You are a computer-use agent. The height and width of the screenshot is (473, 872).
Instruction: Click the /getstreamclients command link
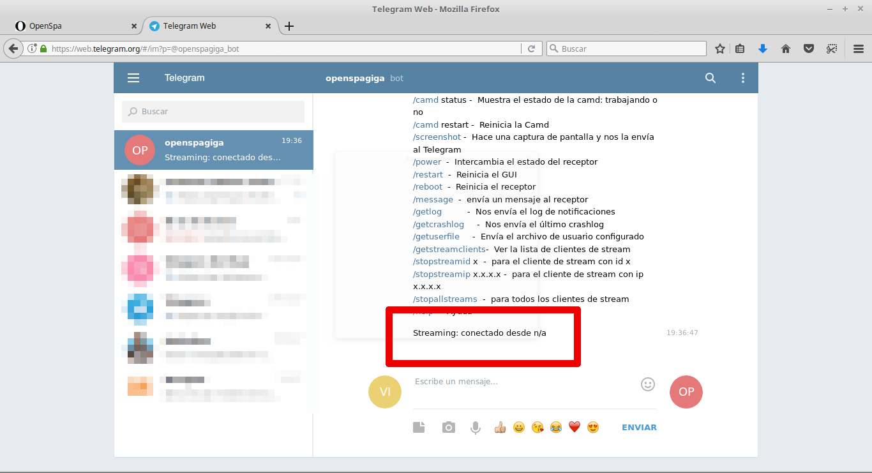tap(449, 250)
